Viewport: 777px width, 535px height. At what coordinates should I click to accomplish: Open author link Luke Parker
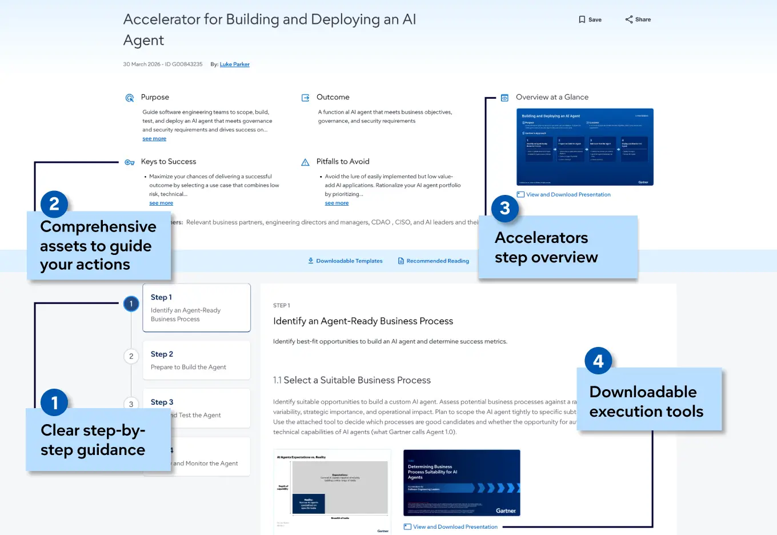pos(234,65)
